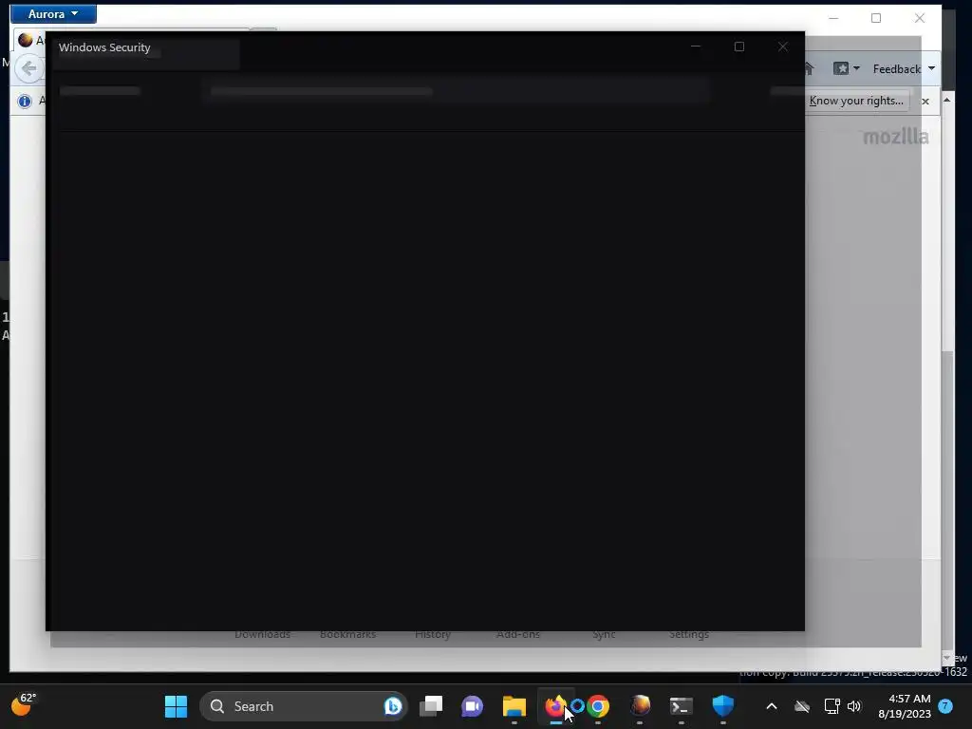The height and width of the screenshot is (729, 972).
Task: Open the clock showing 4:57 AM
Action: coord(905,706)
